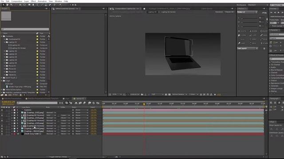Adjust the bottom slider in Motion v2 panel
The height and width of the screenshot is (159, 284).
pos(249,26)
